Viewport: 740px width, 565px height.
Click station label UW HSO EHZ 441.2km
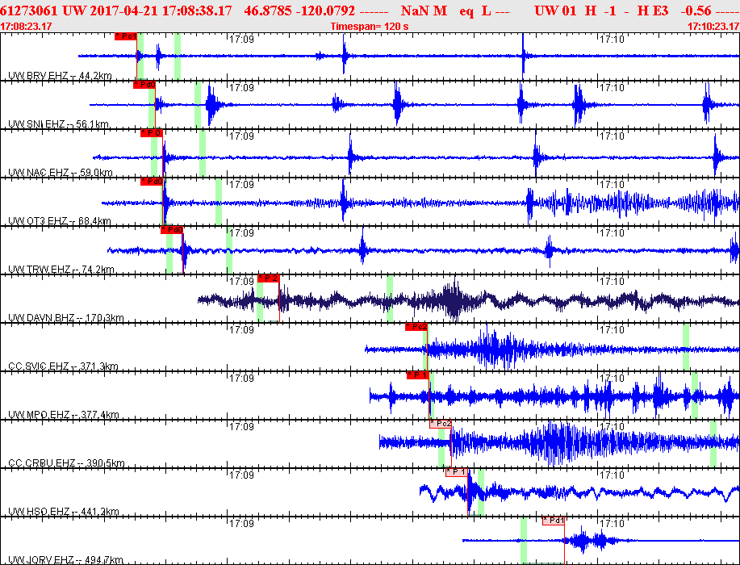(x=64, y=512)
